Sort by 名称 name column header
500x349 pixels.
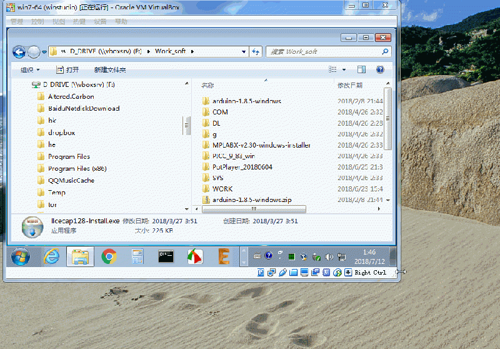point(207,86)
